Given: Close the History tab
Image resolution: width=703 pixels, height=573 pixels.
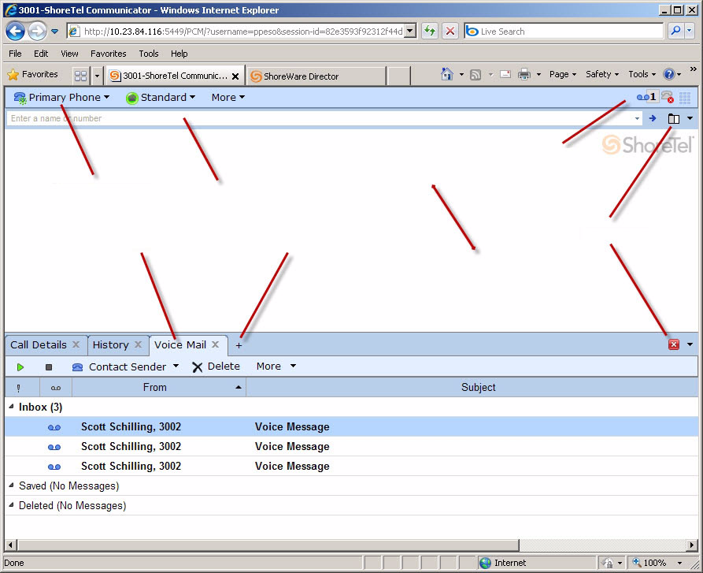Looking at the screenshot, I should click(138, 344).
